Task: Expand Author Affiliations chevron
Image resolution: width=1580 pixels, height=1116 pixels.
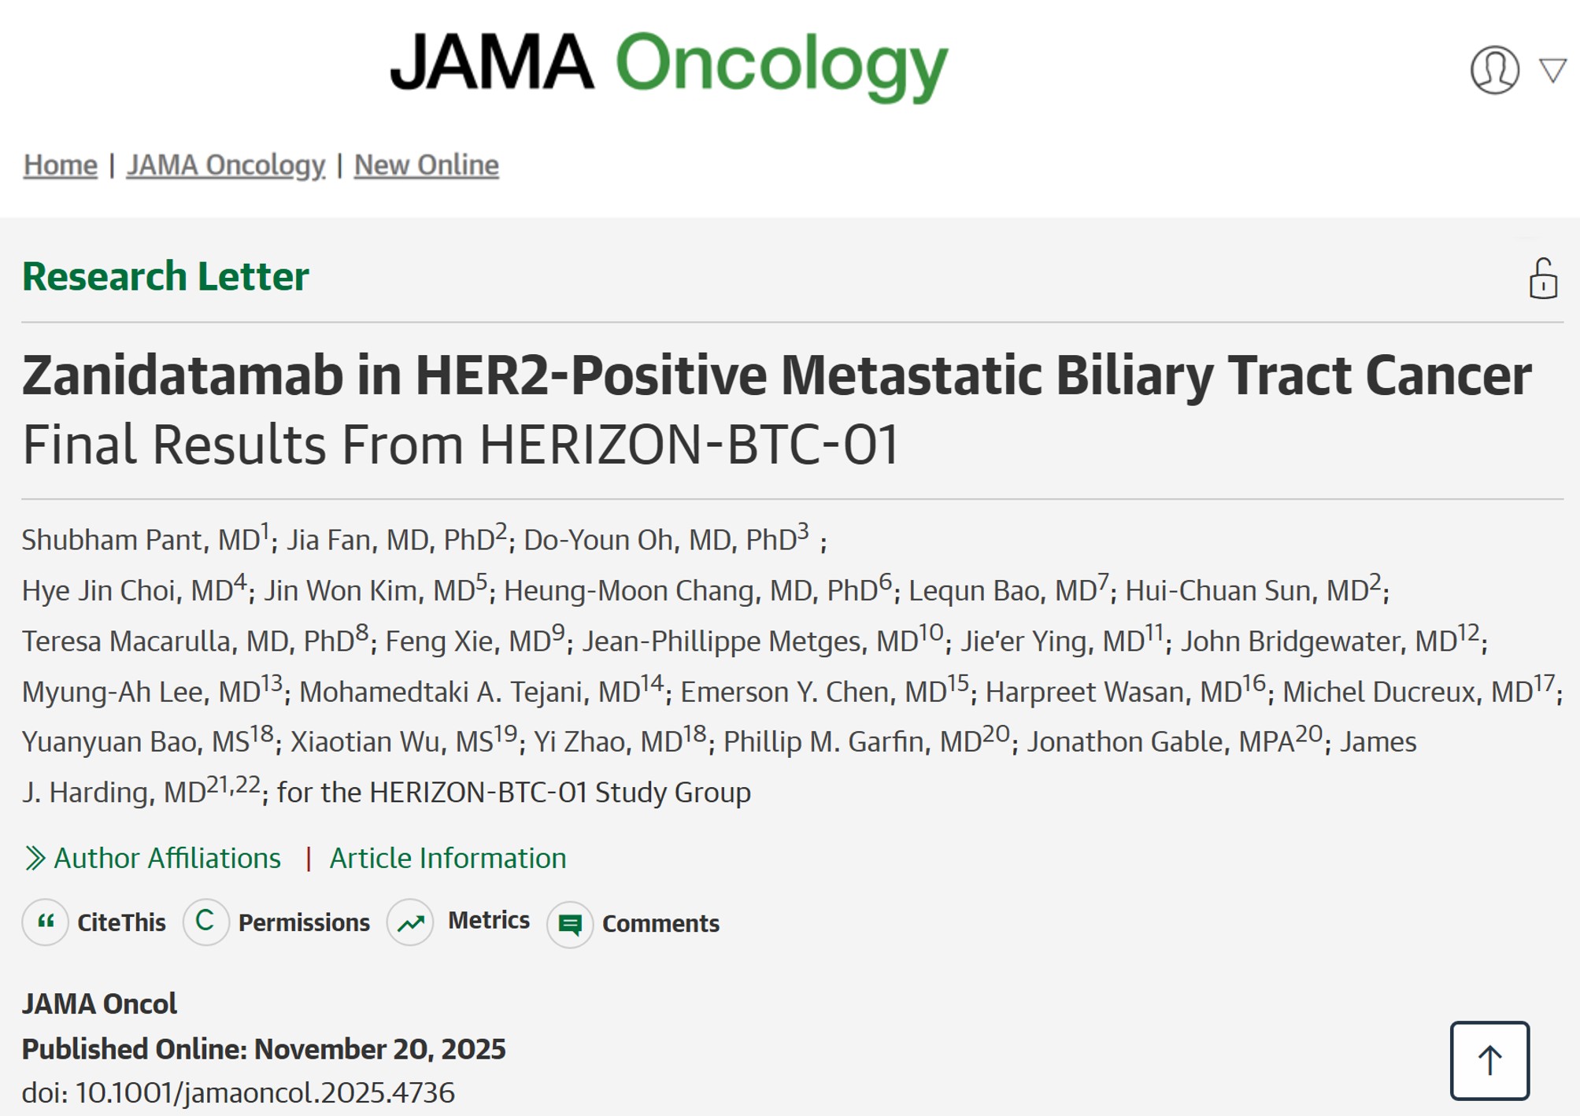Action: pyautogui.click(x=35, y=858)
